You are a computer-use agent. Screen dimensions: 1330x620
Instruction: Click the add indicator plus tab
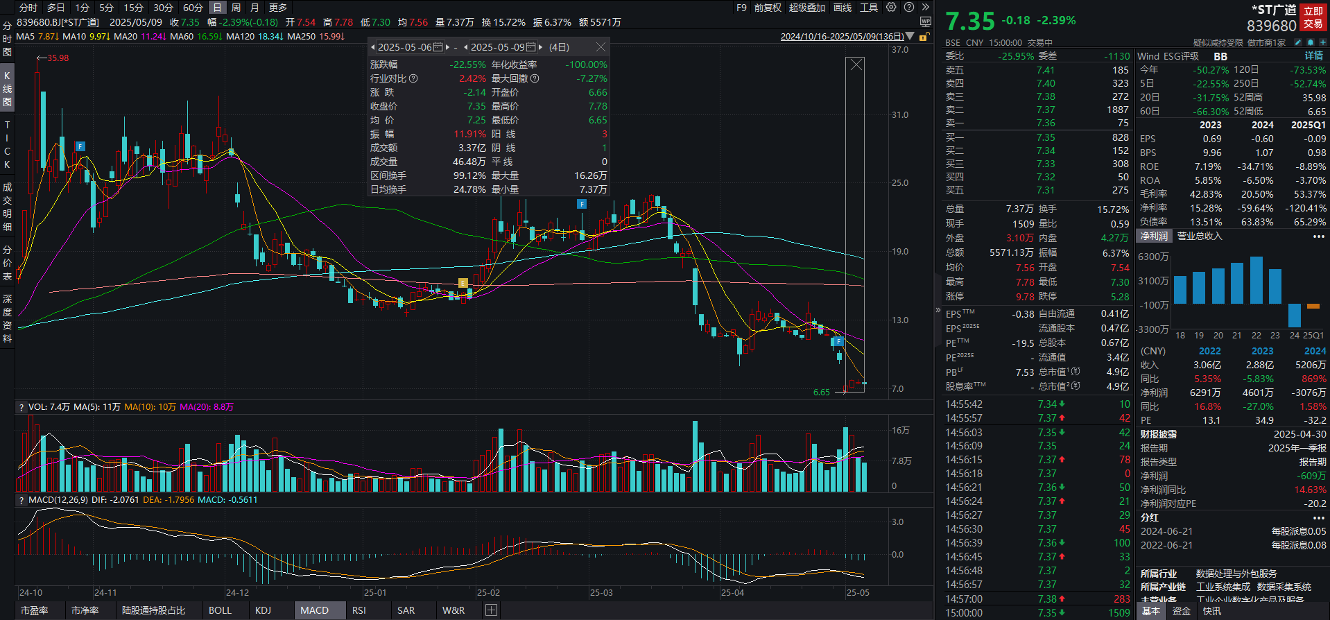491,610
